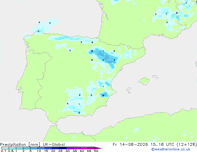This screenshot has width=197, height=152.
Task: Click the legend label '35'
Action: 75,151
